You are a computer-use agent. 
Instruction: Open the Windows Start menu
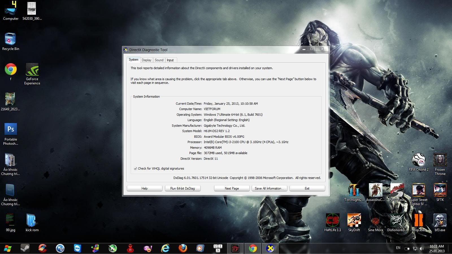tap(7, 248)
